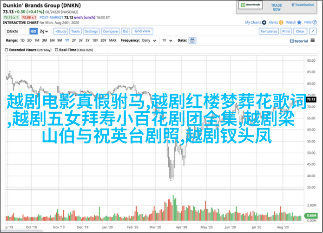Click the 90.00 price axis label

[x=311, y=60]
